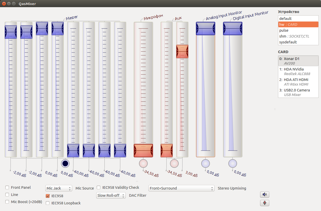Image resolution: width=321 pixels, height=211 pixels.
Task: Uncheck the IEC958 checkbox
Action: pos(48,196)
